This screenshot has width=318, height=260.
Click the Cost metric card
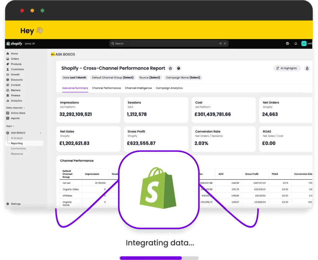coord(224,110)
